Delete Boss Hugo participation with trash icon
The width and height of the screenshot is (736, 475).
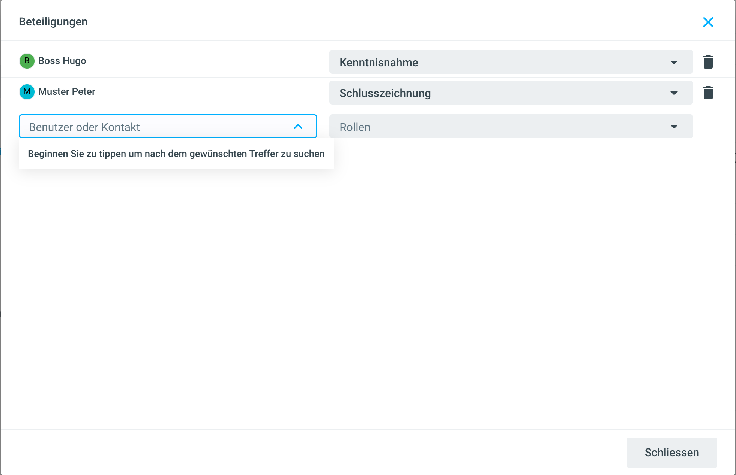708,62
